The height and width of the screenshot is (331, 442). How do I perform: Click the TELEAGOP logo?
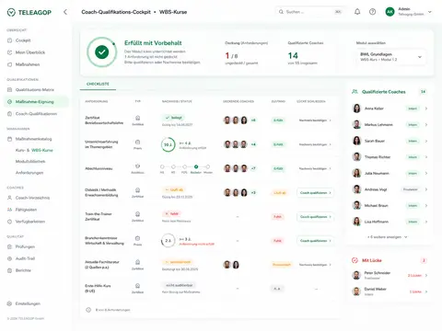click(29, 12)
